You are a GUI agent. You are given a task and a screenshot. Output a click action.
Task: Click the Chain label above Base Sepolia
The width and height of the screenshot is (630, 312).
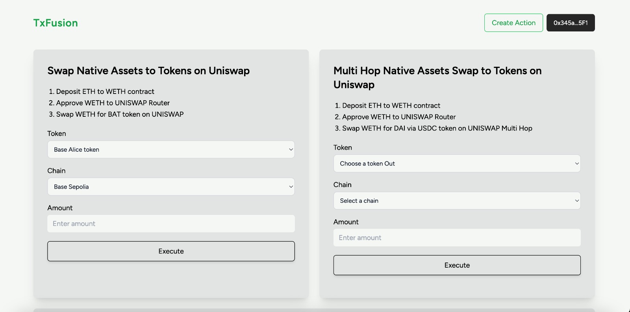(x=56, y=171)
